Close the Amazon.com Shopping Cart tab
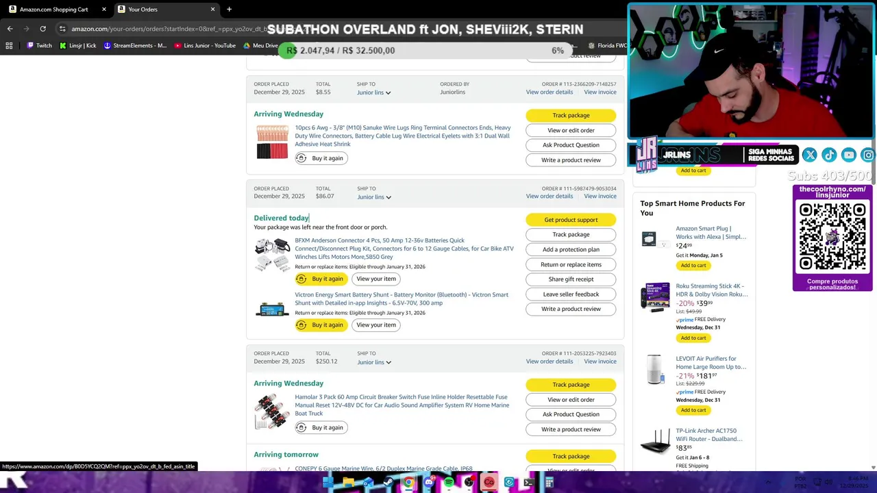The height and width of the screenshot is (493, 877). coord(104,10)
